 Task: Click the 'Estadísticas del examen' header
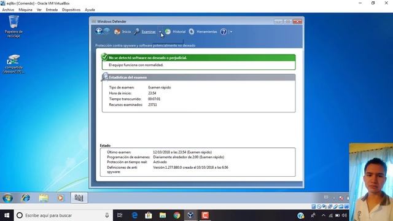pos(198,77)
